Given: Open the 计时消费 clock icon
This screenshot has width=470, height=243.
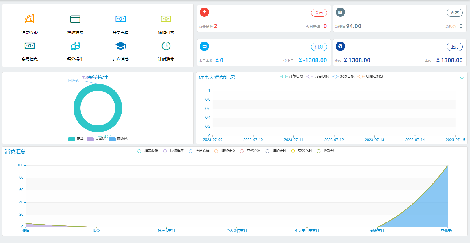Looking at the screenshot, I should coord(166,46).
